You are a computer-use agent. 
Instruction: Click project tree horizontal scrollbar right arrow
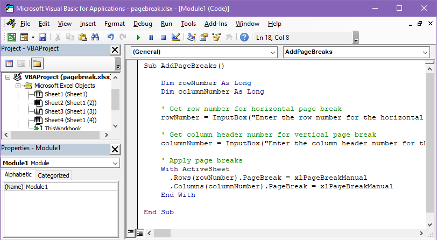(x=106, y=135)
